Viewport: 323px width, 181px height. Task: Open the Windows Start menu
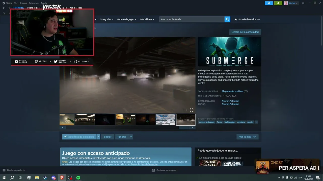point(4,177)
